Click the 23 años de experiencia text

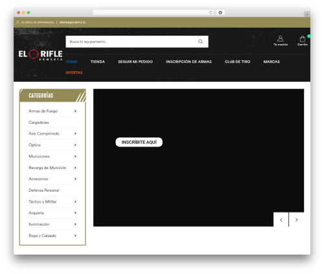pos(38,22)
